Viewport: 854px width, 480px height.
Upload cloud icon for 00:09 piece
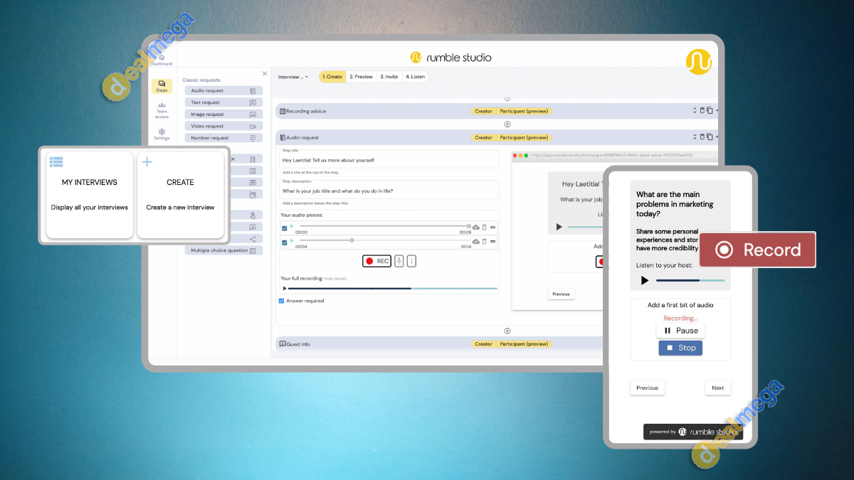click(x=476, y=227)
